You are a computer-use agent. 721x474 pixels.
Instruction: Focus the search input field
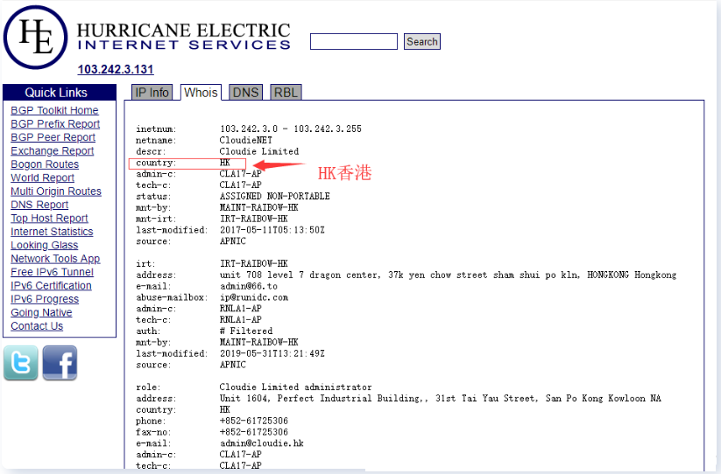point(354,41)
